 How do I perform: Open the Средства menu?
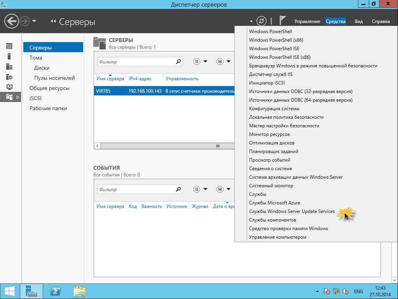335,21
